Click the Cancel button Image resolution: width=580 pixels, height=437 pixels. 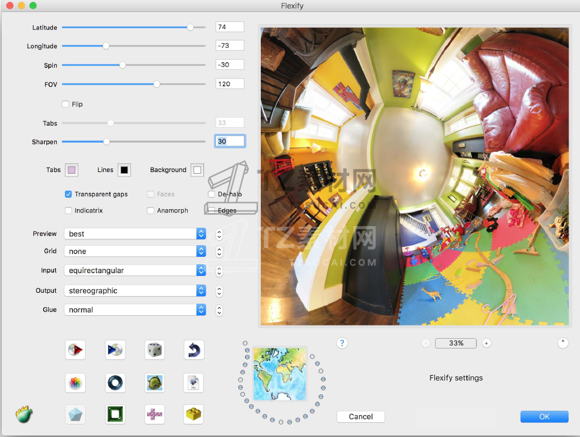(x=361, y=417)
